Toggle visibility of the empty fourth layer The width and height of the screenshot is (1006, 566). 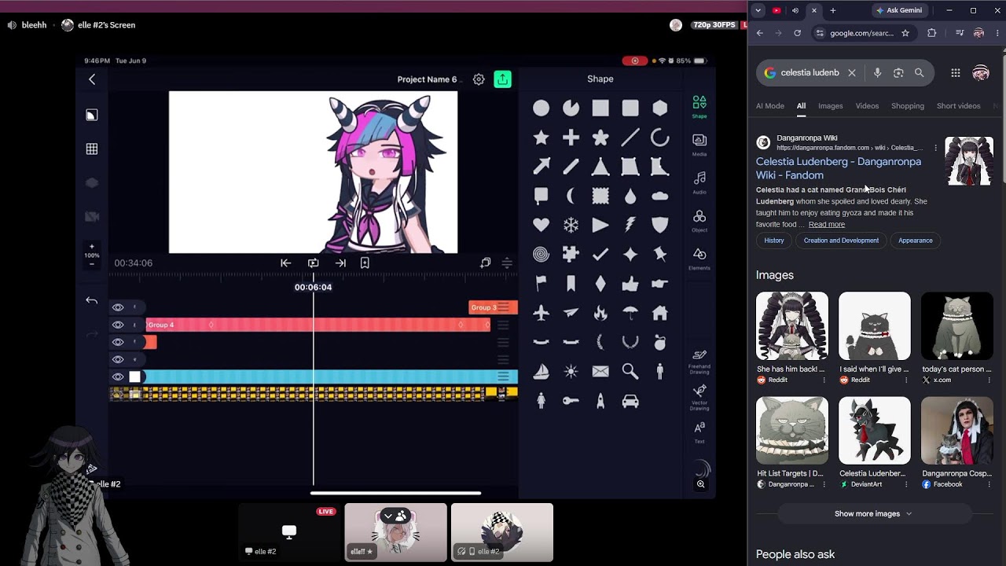point(118,359)
